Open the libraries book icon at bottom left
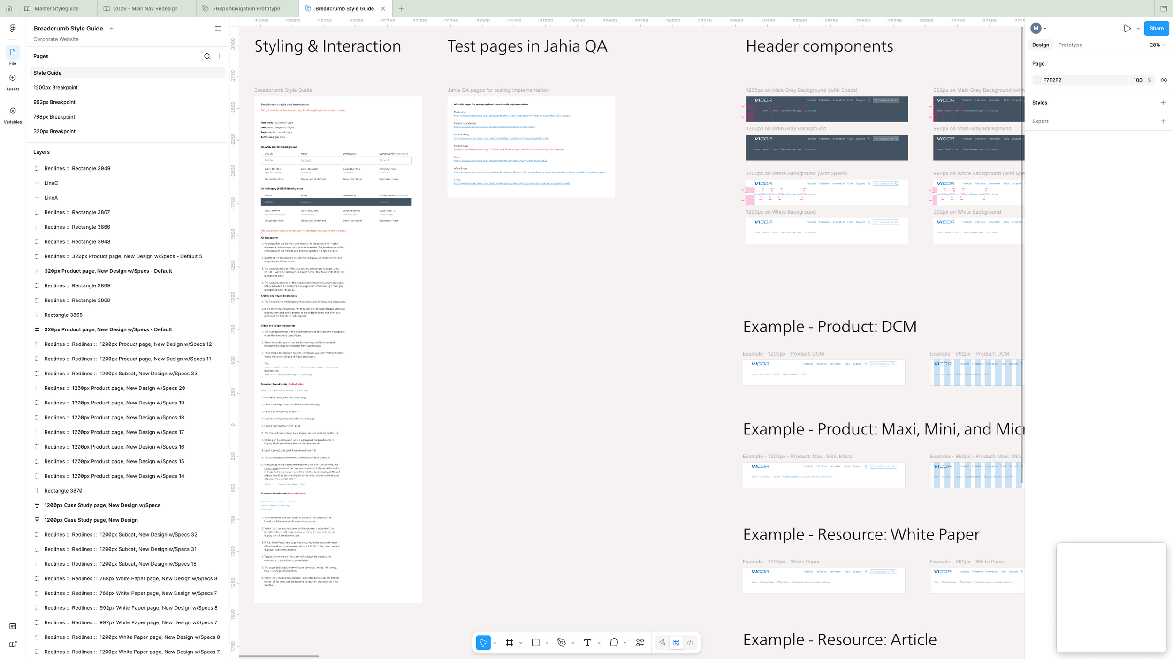 click(x=13, y=644)
